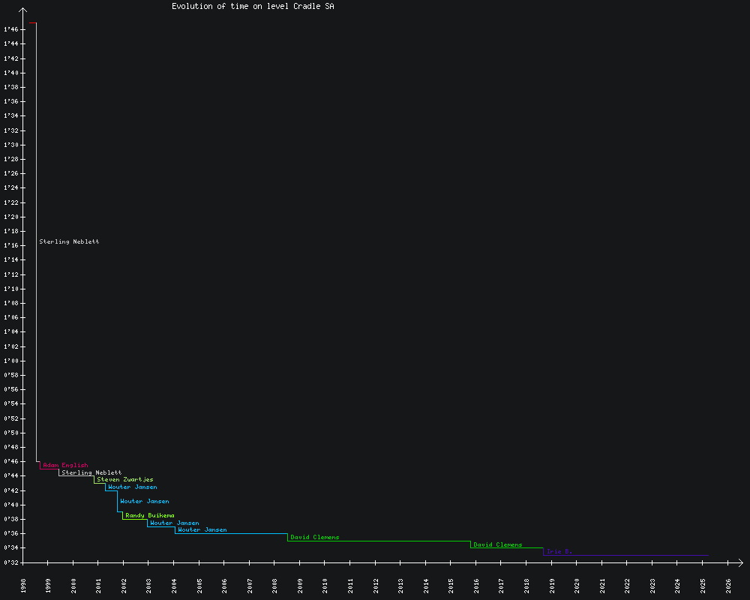Click the red starting marker at the top left
Screen dimensions: 750x600
pyautogui.click(x=32, y=22)
